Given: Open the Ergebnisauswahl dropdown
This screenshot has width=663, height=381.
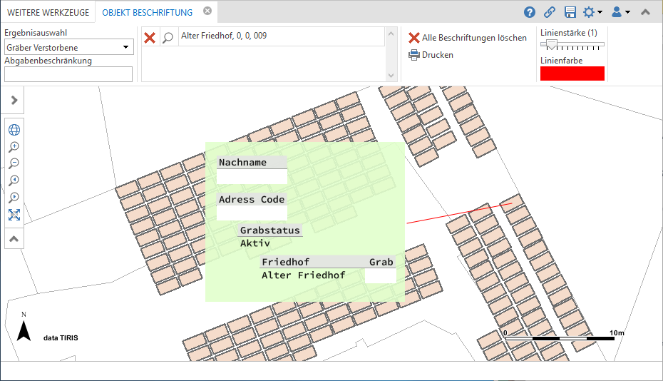Looking at the screenshot, I should point(68,47).
